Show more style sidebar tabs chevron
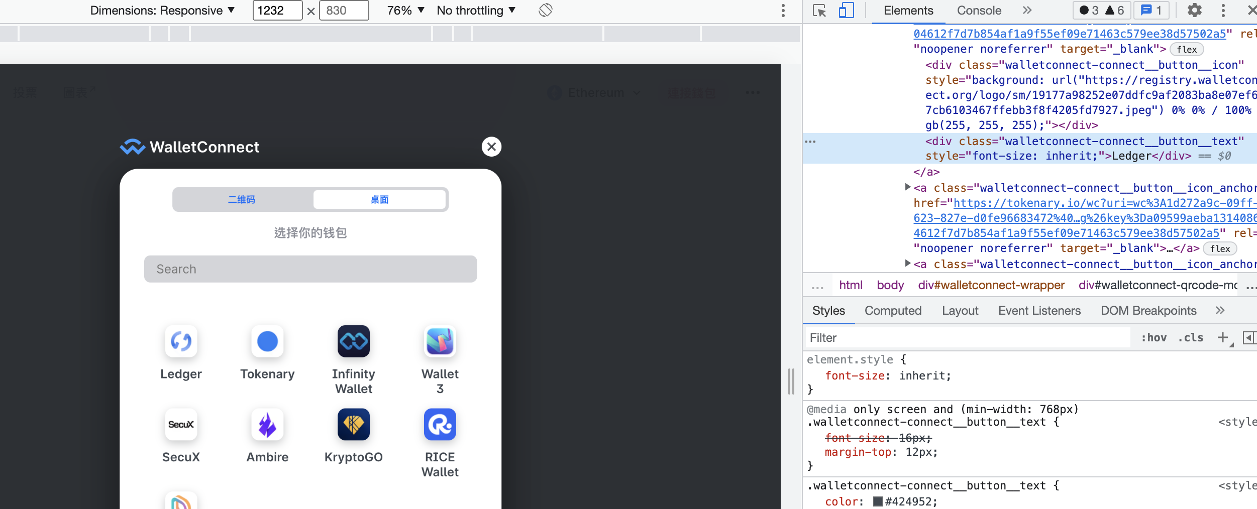This screenshot has width=1257, height=509. (1220, 310)
